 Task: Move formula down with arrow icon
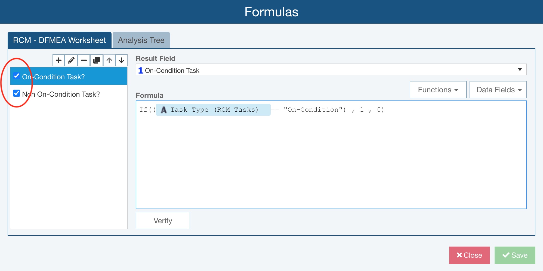(122, 60)
